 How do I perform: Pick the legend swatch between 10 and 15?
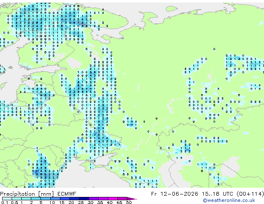coord(55,199)
